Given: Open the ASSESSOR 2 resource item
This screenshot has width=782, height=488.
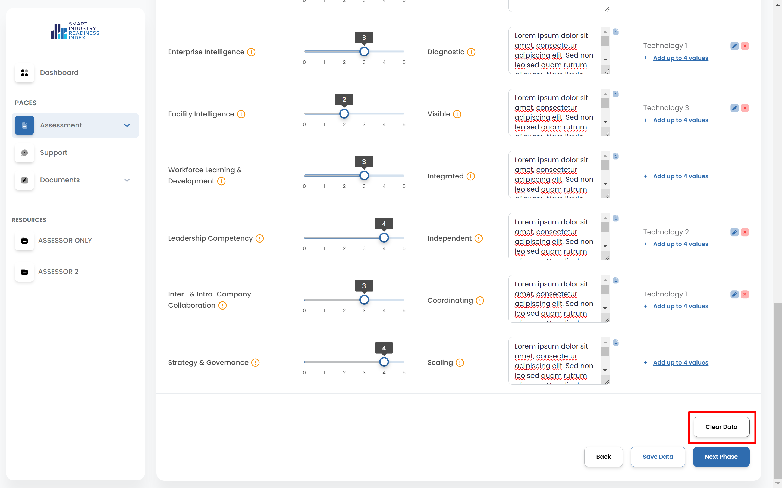Looking at the screenshot, I should click(58, 272).
